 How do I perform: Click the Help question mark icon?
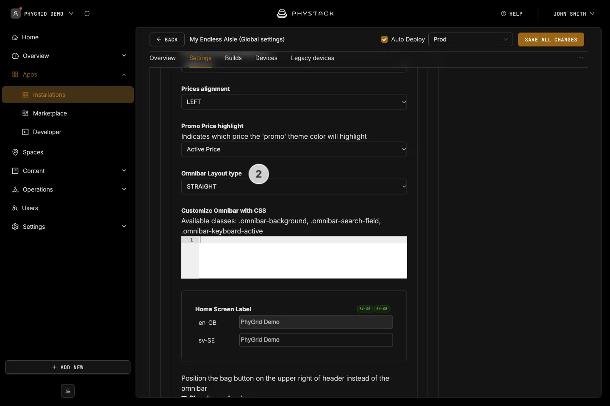(x=504, y=14)
